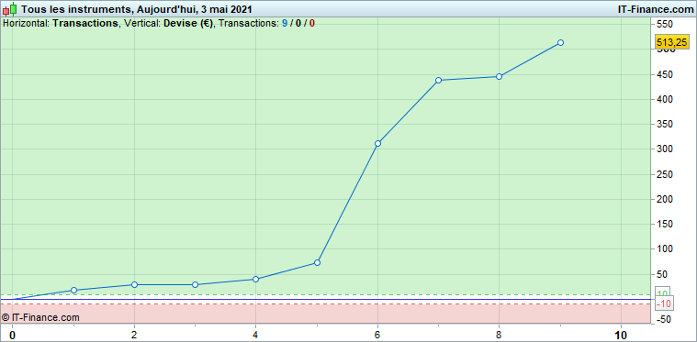Click the 450 label on vertical axis

click(x=665, y=74)
